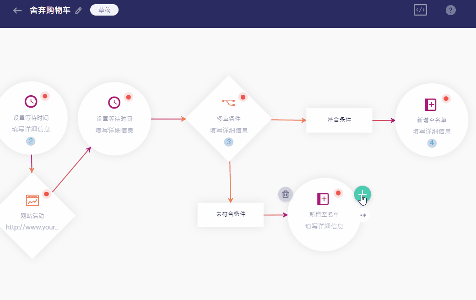Click number 2 badge on wait node
The image size is (476, 300).
coord(31,141)
